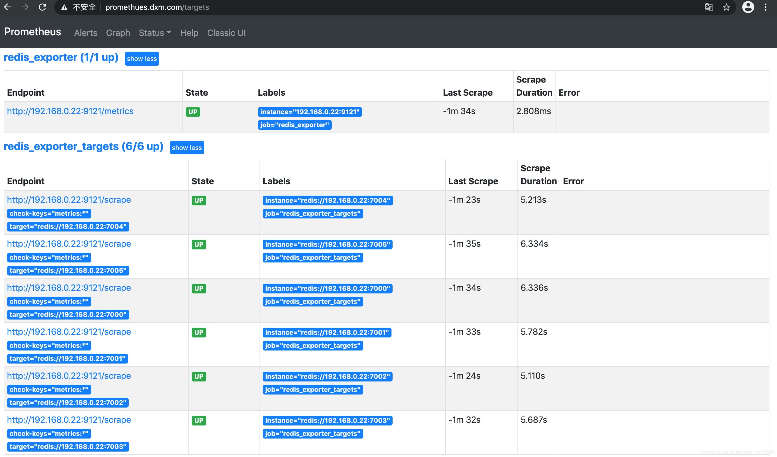The image size is (777, 457).
Task: Click the browser back arrow
Action: point(8,7)
